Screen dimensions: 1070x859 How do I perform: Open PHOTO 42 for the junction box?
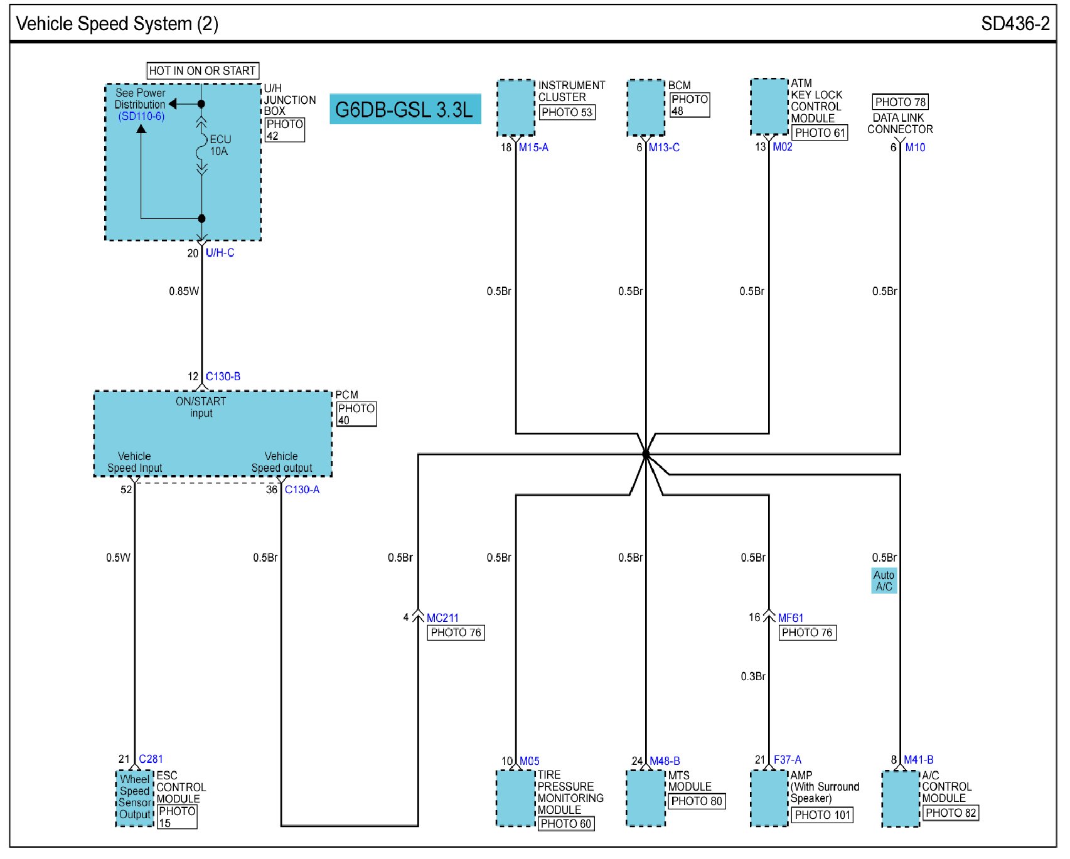tap(284, 130)
